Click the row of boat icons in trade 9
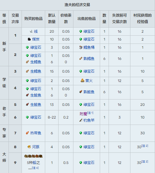Viewport: 155px width, 173px height. coord(33,156)
